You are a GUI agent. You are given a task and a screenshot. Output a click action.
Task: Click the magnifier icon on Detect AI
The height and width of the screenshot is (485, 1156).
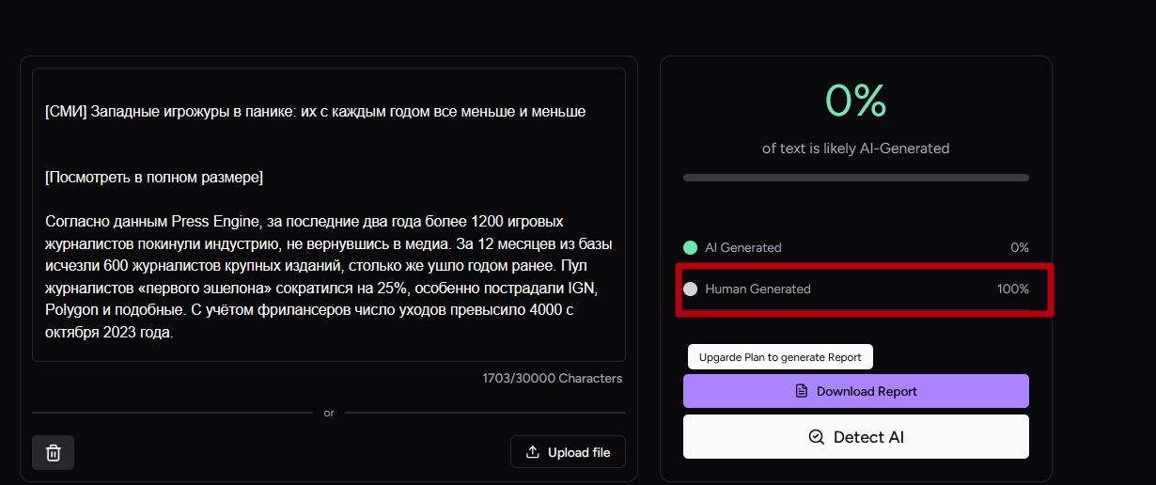click(x=817, y=437)
